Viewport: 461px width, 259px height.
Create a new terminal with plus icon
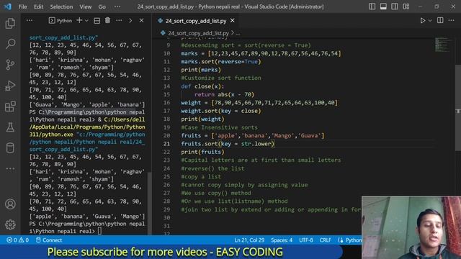coord(79,21)
